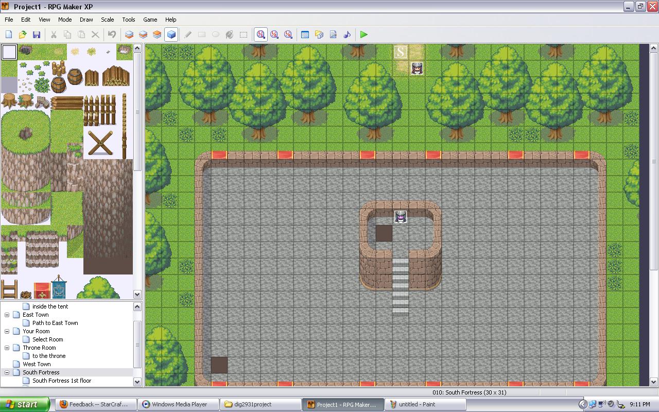659x412 pixels.
Task: Switch to Feedback - StarCraft Firefox taskbar button
Action: point(96,404)
